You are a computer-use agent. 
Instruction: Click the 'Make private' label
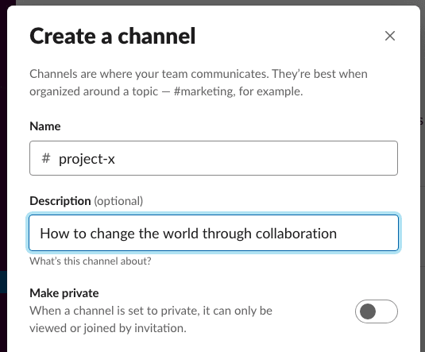point(64,293)
